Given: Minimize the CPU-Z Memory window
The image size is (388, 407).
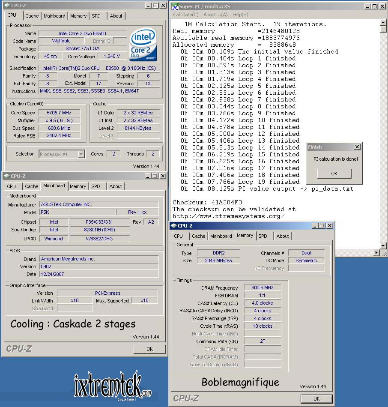Looking at the screenshot, I should click(x=314, y=226).
